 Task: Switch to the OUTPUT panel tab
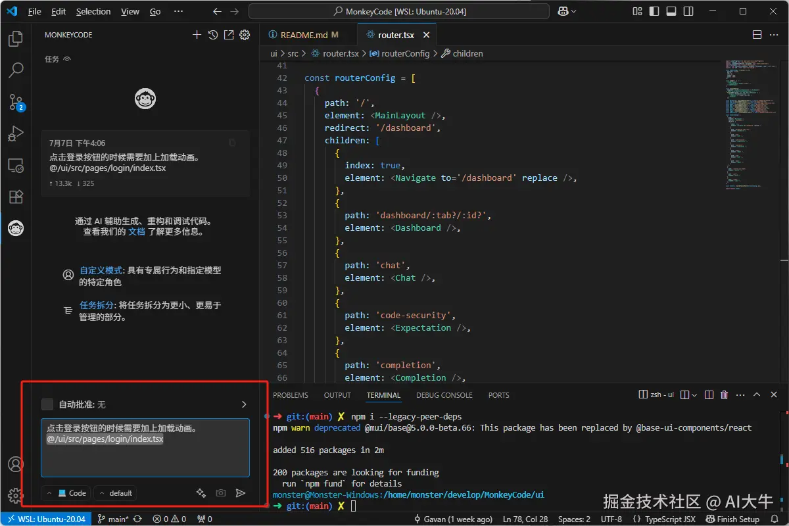point(337,395)
